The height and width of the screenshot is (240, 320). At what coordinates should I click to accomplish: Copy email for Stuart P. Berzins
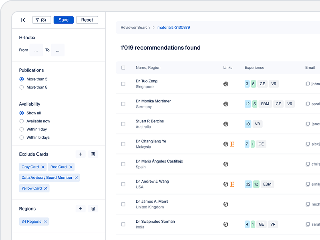coord(308,124)
